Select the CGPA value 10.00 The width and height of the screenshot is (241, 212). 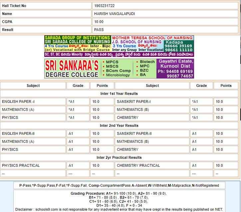99,22
